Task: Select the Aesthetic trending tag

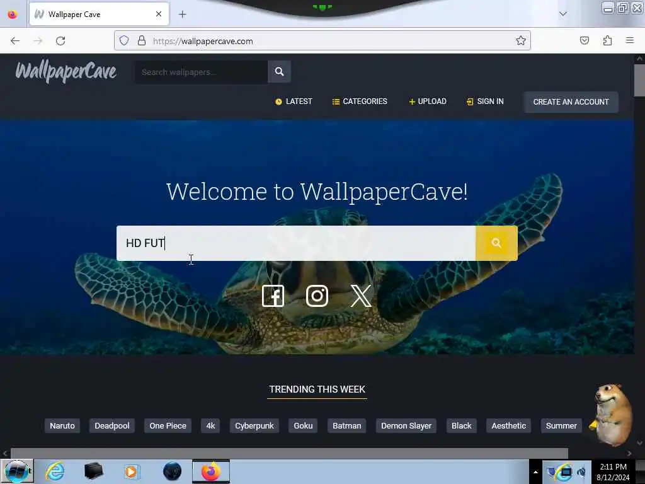Action: pos(508,426)
